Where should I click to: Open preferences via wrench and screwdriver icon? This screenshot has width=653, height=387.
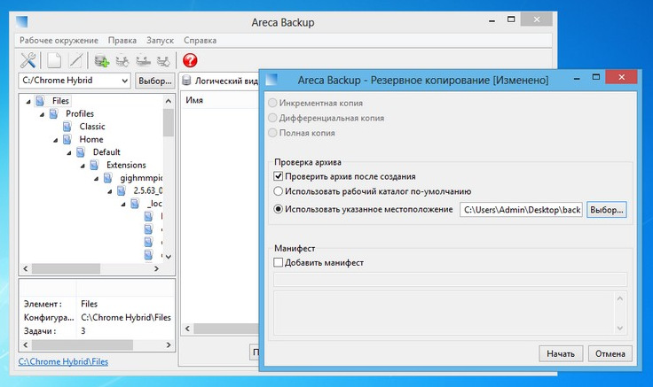pos(28,60)
